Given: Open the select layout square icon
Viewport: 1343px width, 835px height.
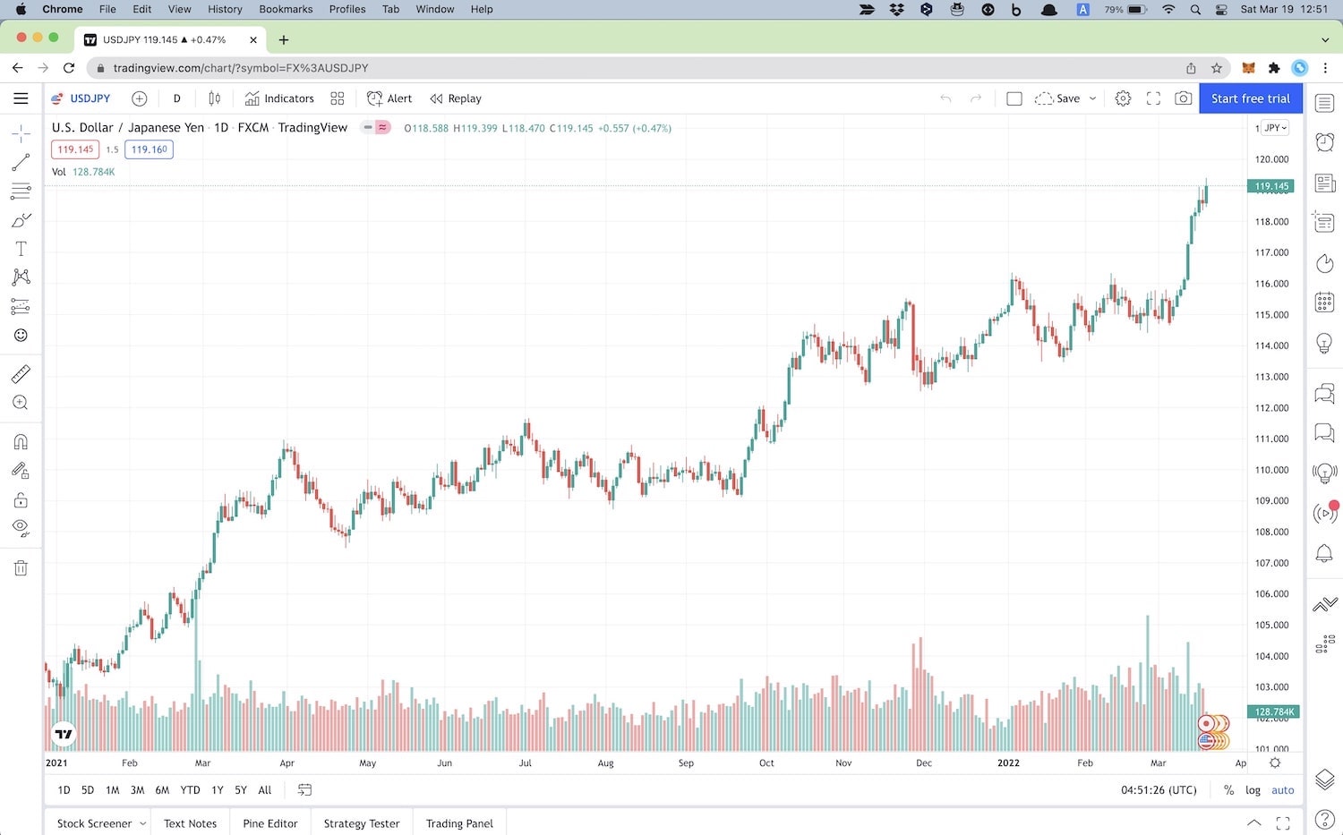Looking at the screenshot, I should [1014, 98].
